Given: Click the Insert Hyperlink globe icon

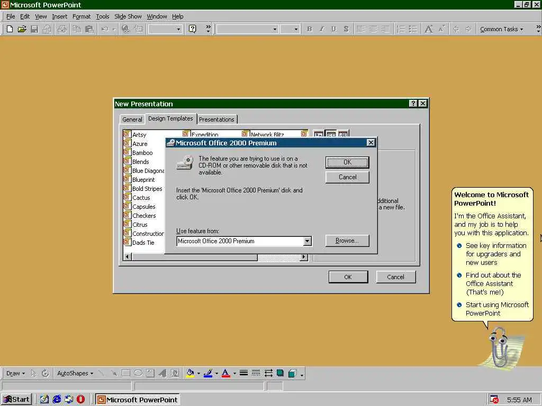Looking at the screenshot, I should (x=126, y=29).
